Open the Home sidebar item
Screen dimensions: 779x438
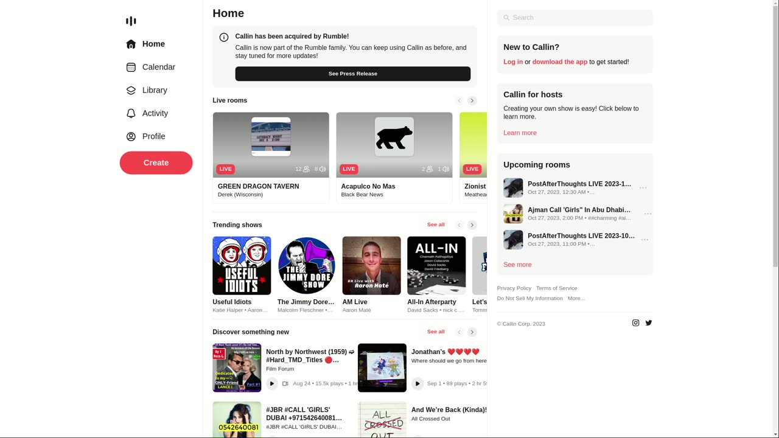tap(145, 44)
